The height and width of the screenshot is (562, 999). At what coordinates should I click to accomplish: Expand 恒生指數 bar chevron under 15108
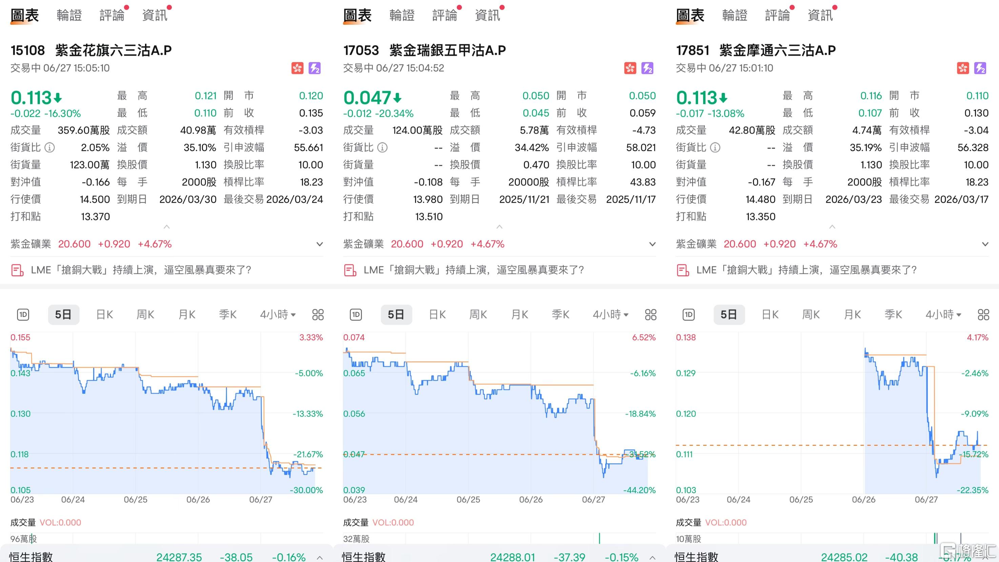320,557
